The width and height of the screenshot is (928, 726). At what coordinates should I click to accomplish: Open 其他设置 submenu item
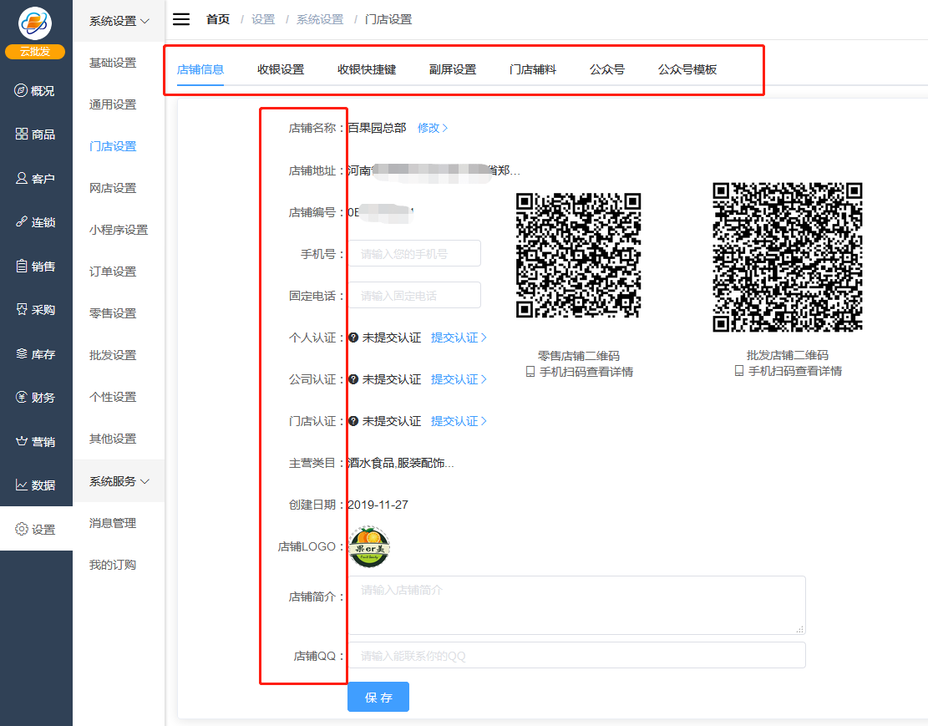point(113,439)
